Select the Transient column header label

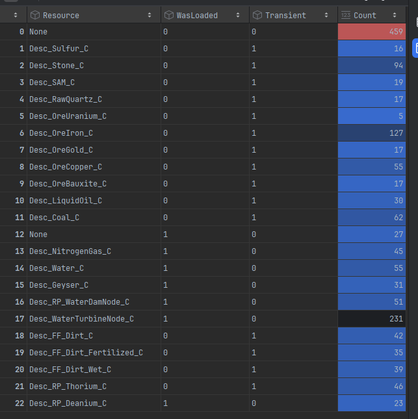pos(285,16)
